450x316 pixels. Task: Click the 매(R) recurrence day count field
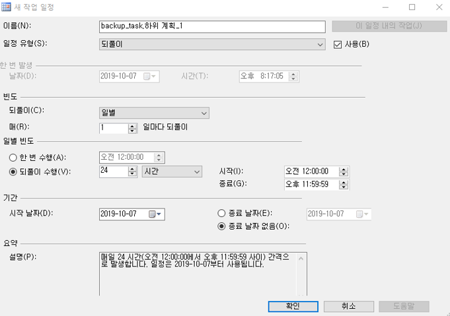point(114,128)
